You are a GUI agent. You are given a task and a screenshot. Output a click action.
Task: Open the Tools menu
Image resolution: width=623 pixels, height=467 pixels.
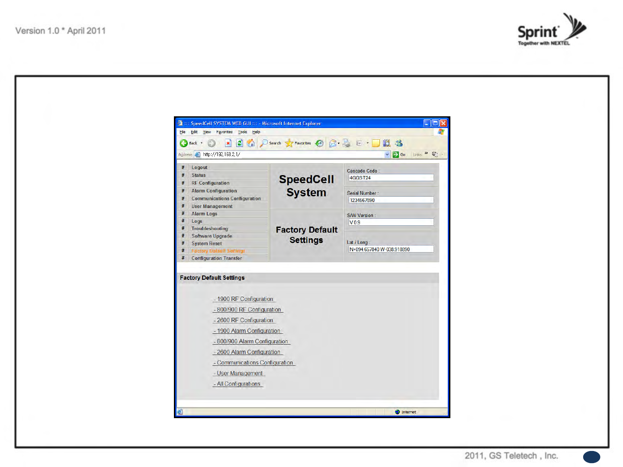(243, 132)
